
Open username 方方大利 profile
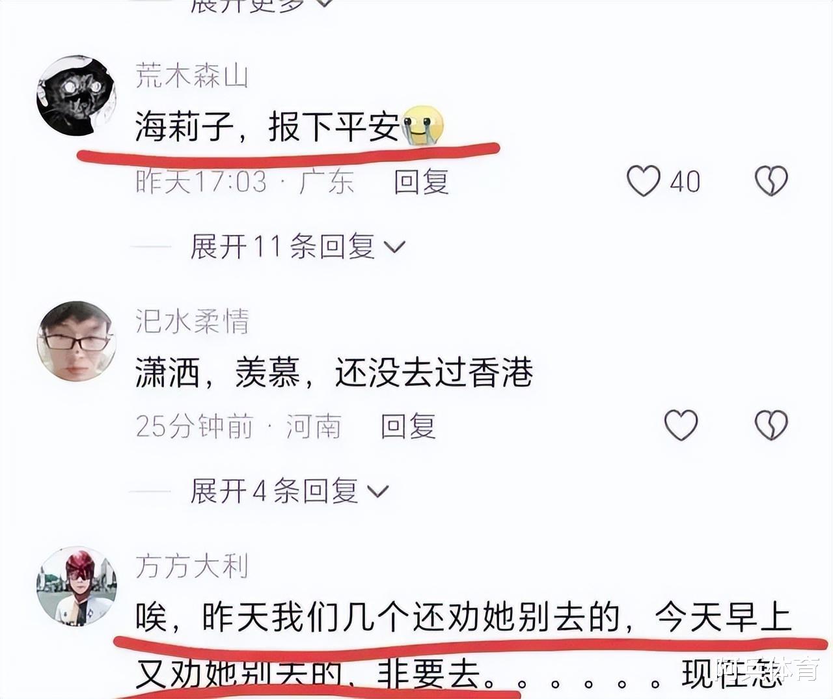[192, 566]
